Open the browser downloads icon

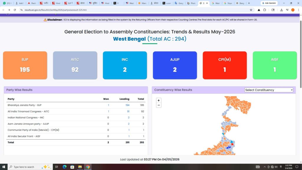click(281, 10)
